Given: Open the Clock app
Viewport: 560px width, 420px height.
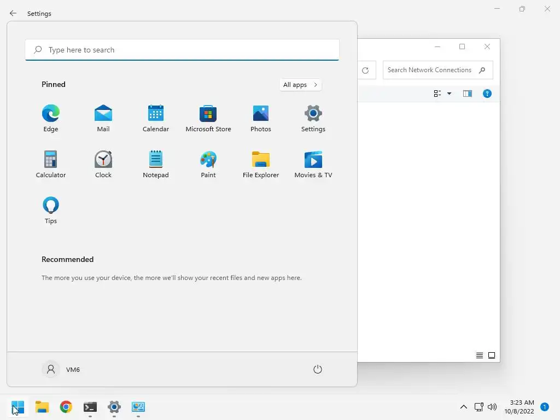Looking at the screenshot, I should tap(103, 164).
